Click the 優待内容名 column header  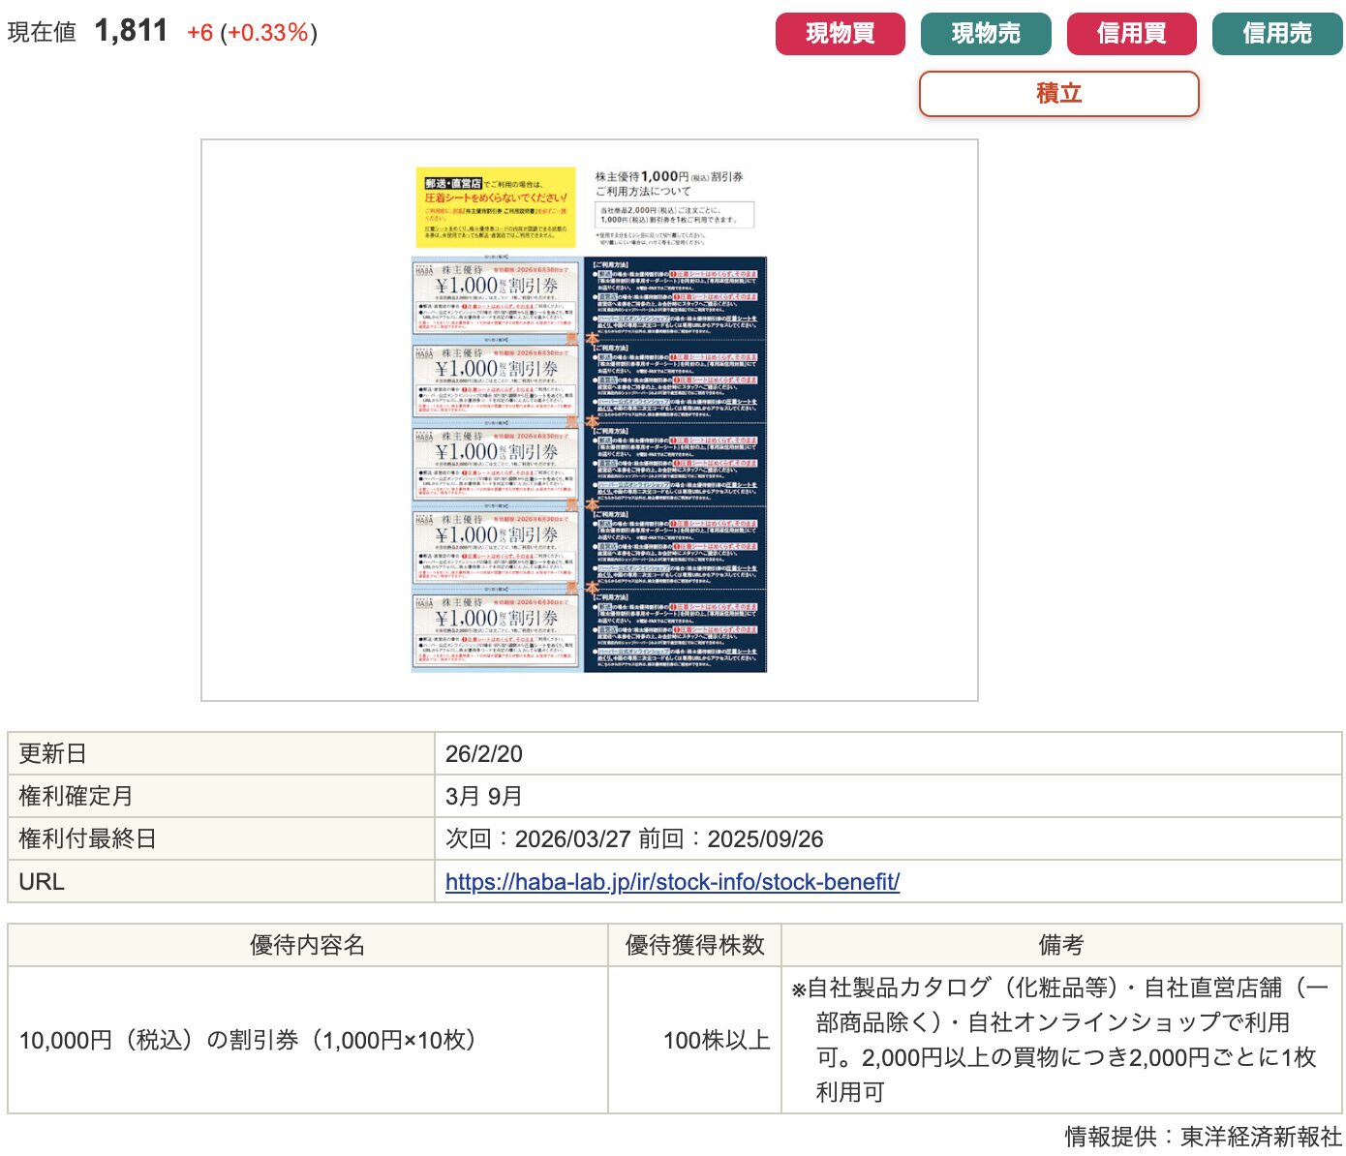(x=307, y=945)
